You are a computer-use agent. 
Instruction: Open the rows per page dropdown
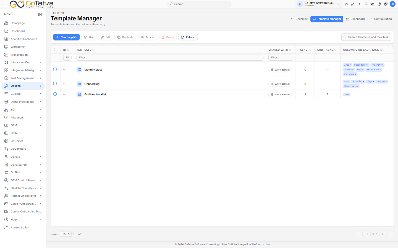66,234
